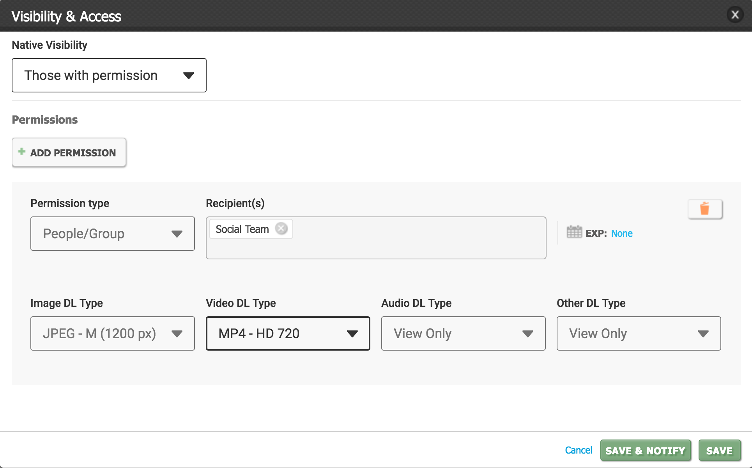Open Native Visibility dropdown
The height and width of the screenshot is (468, 752).
[109, 75]
